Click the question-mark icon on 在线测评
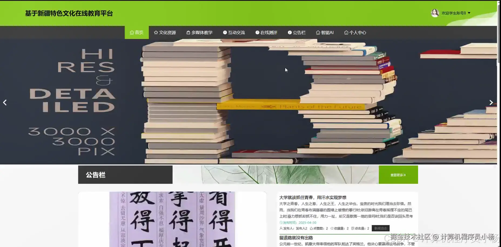This screenshot has height=247, width=501. click(x=257, y=32)
